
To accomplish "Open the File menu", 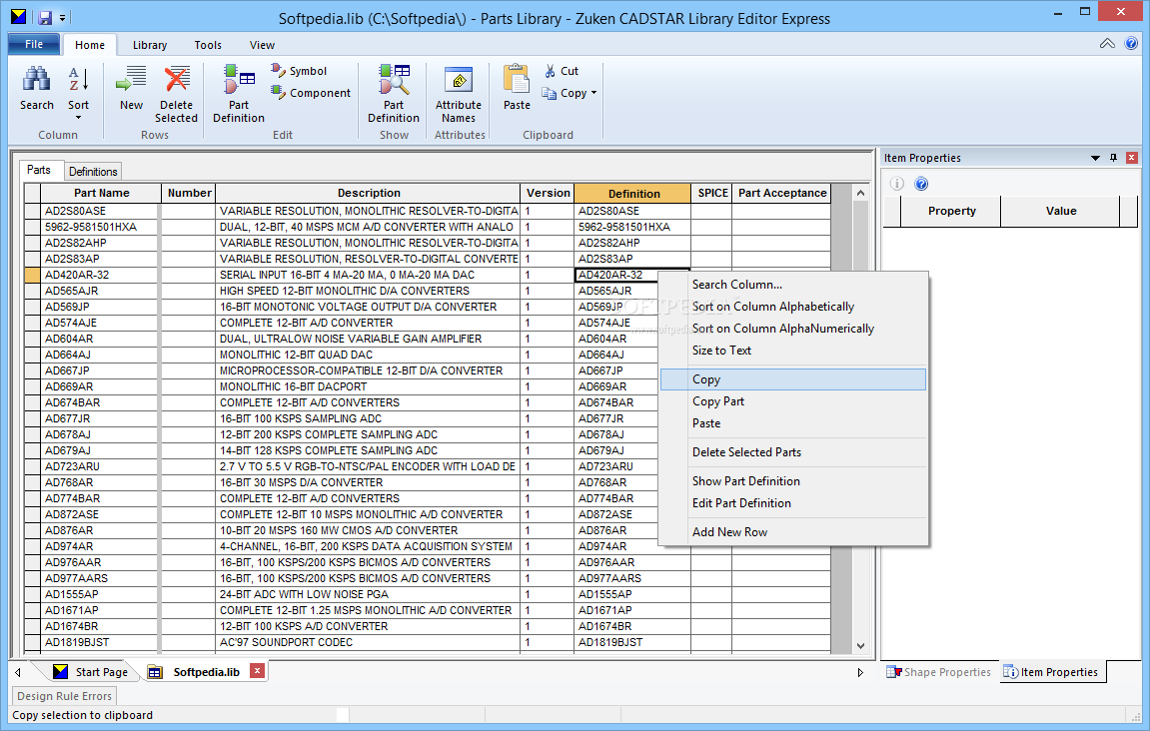I will 34,44.
